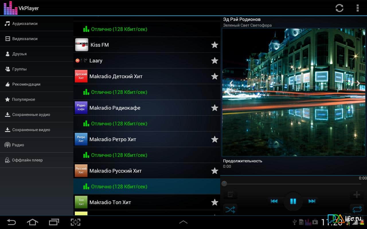The height and width of the screenshot is (229, 367).
Task: Toggle favorite star for Laary station
Action: tap(214, 61)
